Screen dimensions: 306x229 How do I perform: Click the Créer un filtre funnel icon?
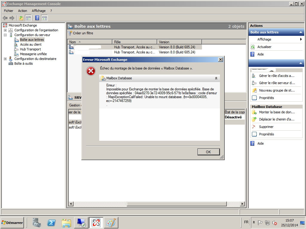click(x=70, y=33)
